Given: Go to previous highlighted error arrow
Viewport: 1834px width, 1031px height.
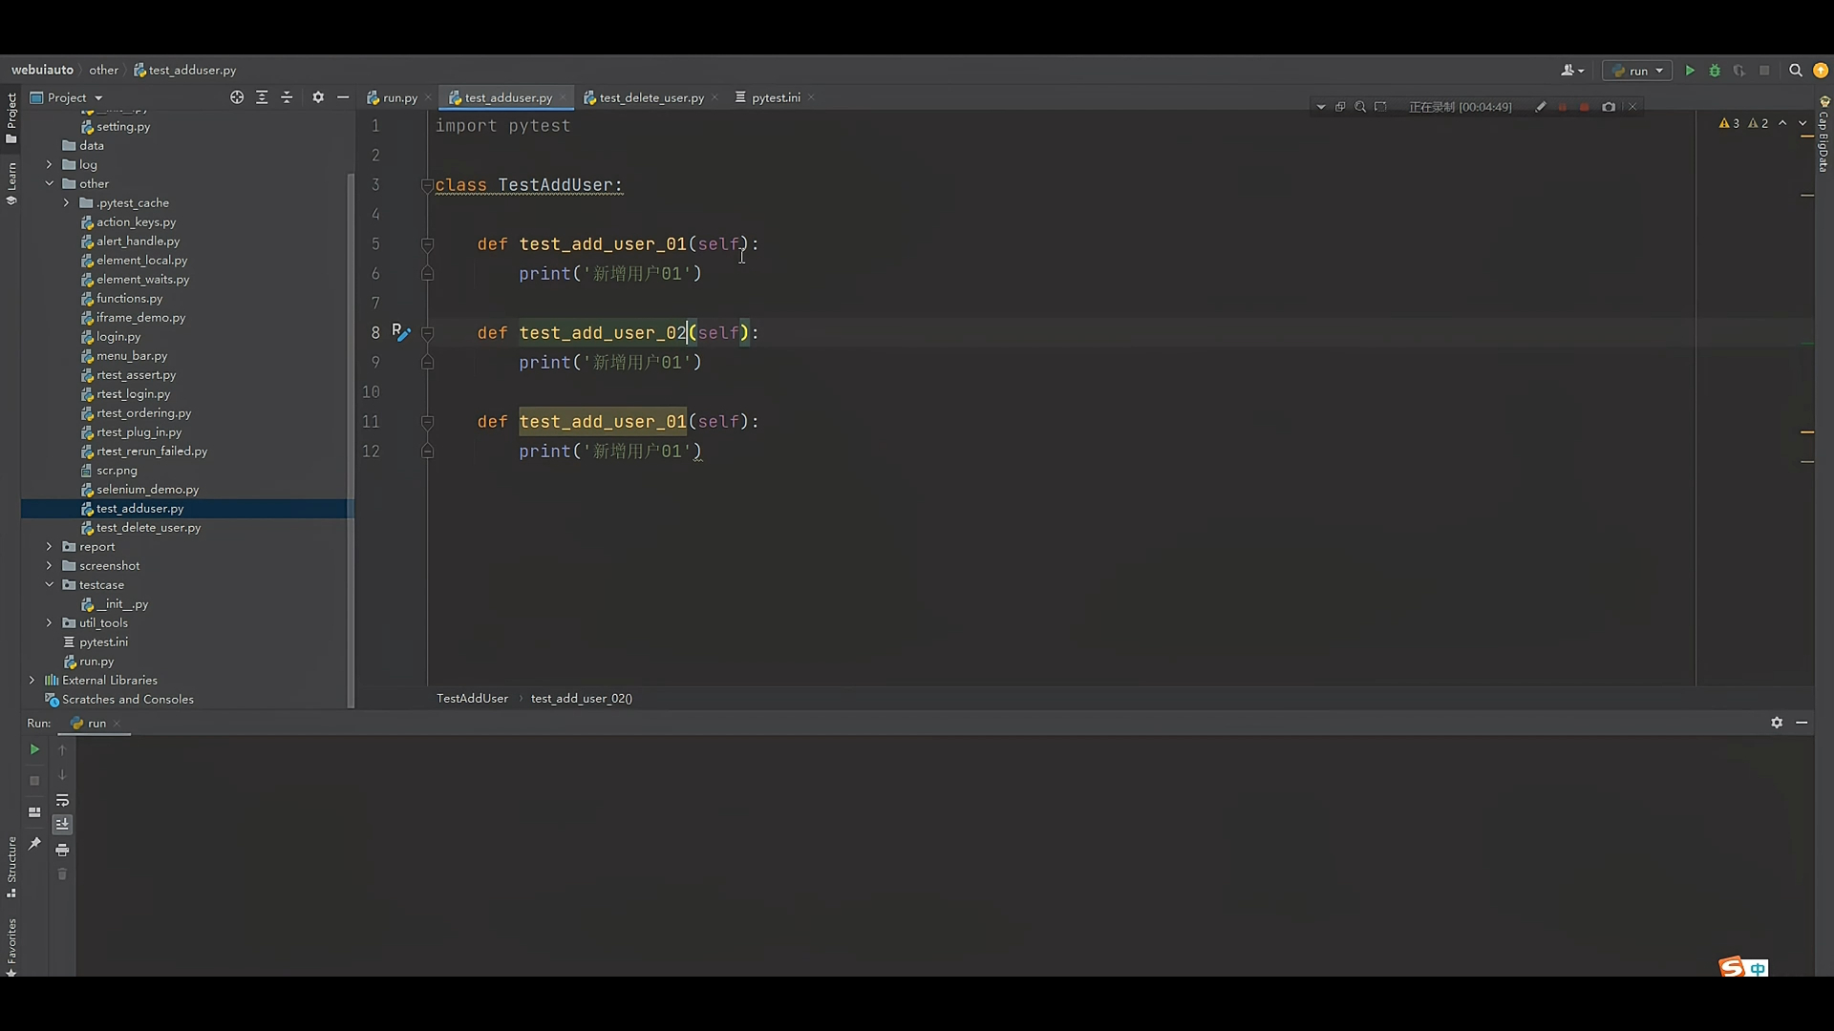Looking at the screenshot, I should 1782,123.
